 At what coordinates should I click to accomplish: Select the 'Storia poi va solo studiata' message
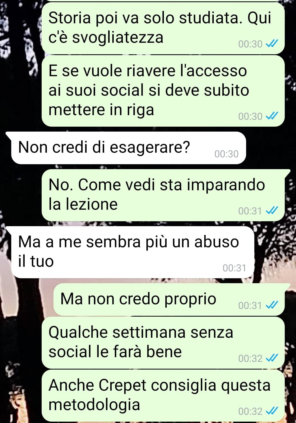163,28
